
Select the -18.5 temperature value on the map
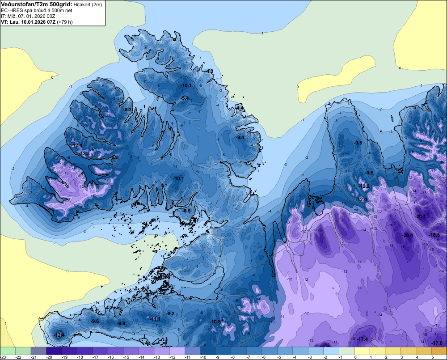click(x=434, y=235)
